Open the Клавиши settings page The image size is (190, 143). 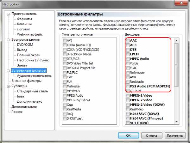24,24
